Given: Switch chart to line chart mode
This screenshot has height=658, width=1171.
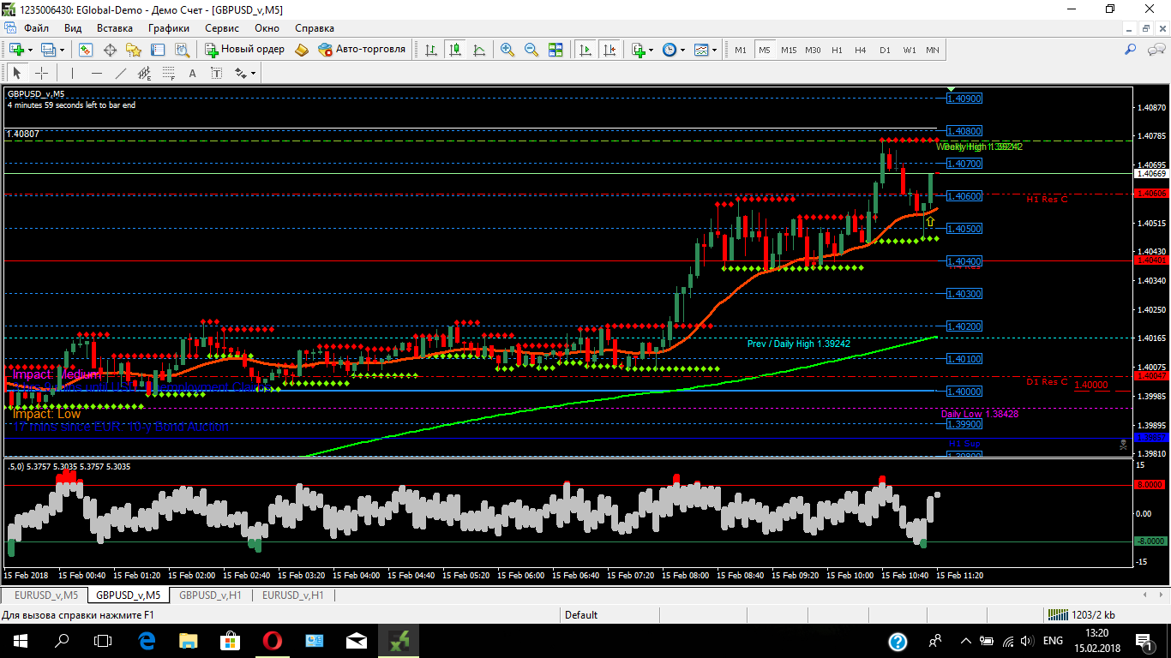Looking at the screenshot, I should click(x=478, y=50).
